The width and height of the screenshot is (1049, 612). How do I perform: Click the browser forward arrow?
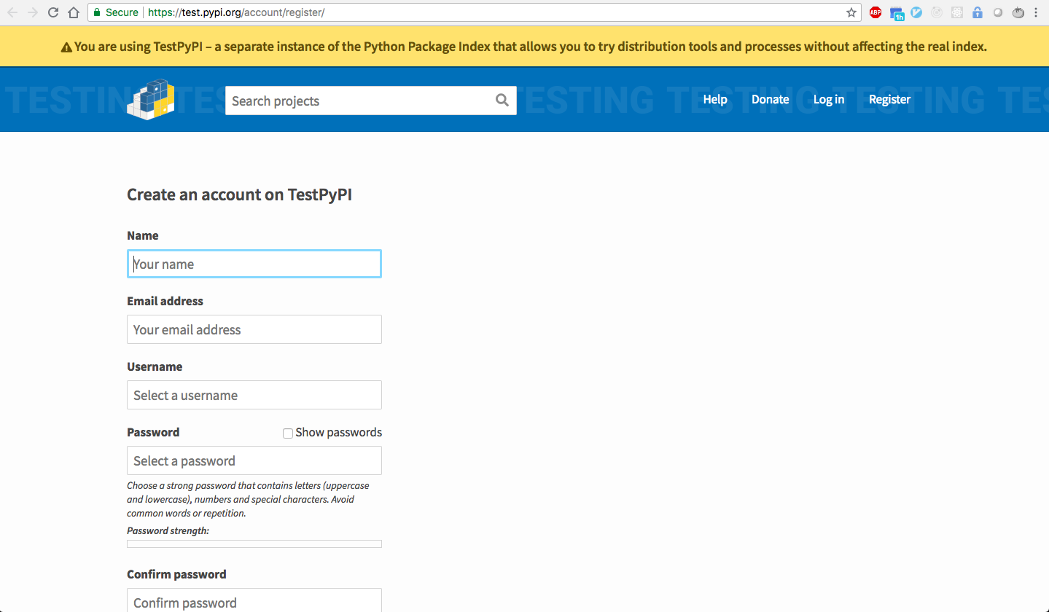pos(32,12)
